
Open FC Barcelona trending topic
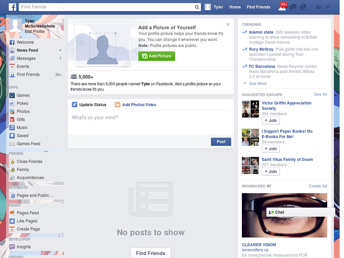tap(262, 67)
